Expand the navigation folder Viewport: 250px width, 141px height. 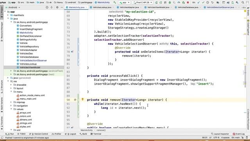(x=11, y=106)
